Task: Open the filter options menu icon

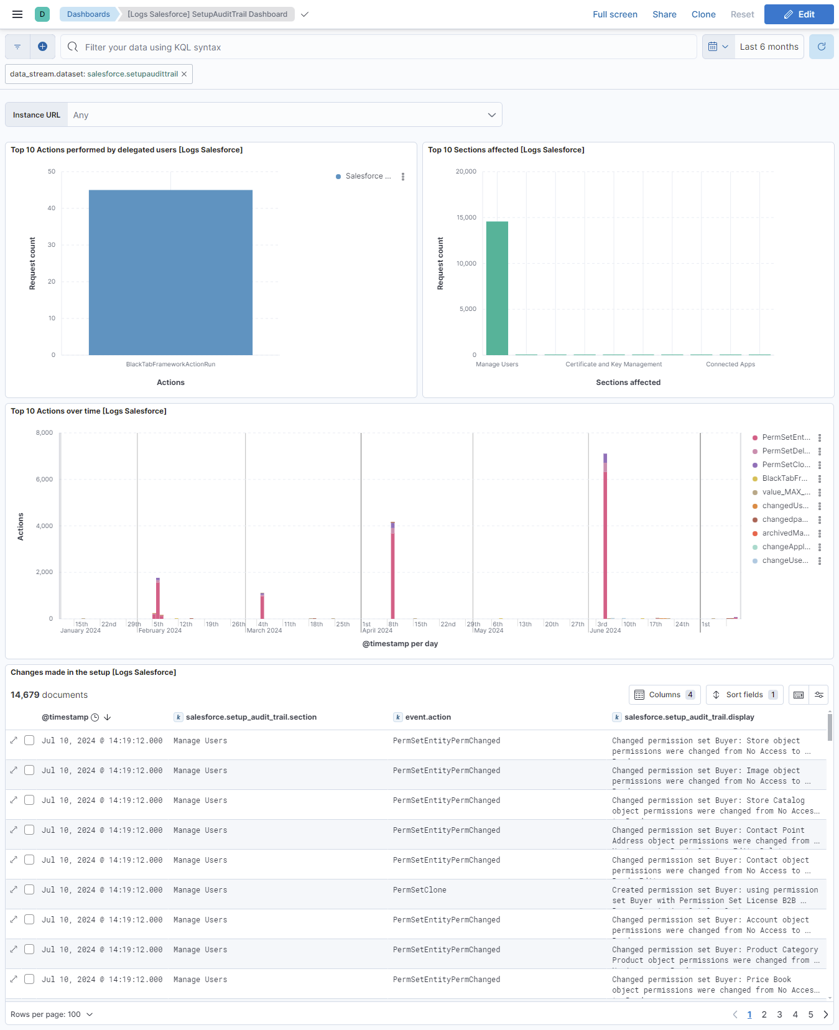Action: pyautogui.click(x=17, y=47)
